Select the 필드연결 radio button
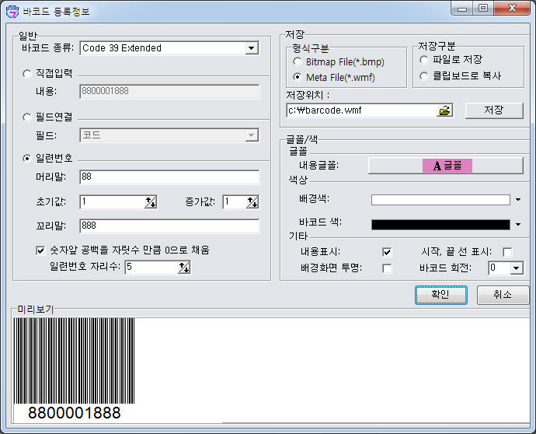The height and width of the screenshot is (434, 536). pos(26,117)
